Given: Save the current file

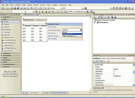Looking at the screenshot, I should [15, 8].
